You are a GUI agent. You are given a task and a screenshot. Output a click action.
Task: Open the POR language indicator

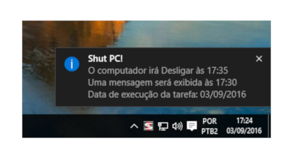[210, 121]
